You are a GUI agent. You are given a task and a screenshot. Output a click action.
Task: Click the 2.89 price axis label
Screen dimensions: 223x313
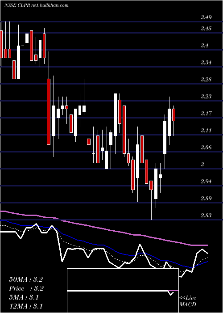pyautogui.click(x=206, y=199)
